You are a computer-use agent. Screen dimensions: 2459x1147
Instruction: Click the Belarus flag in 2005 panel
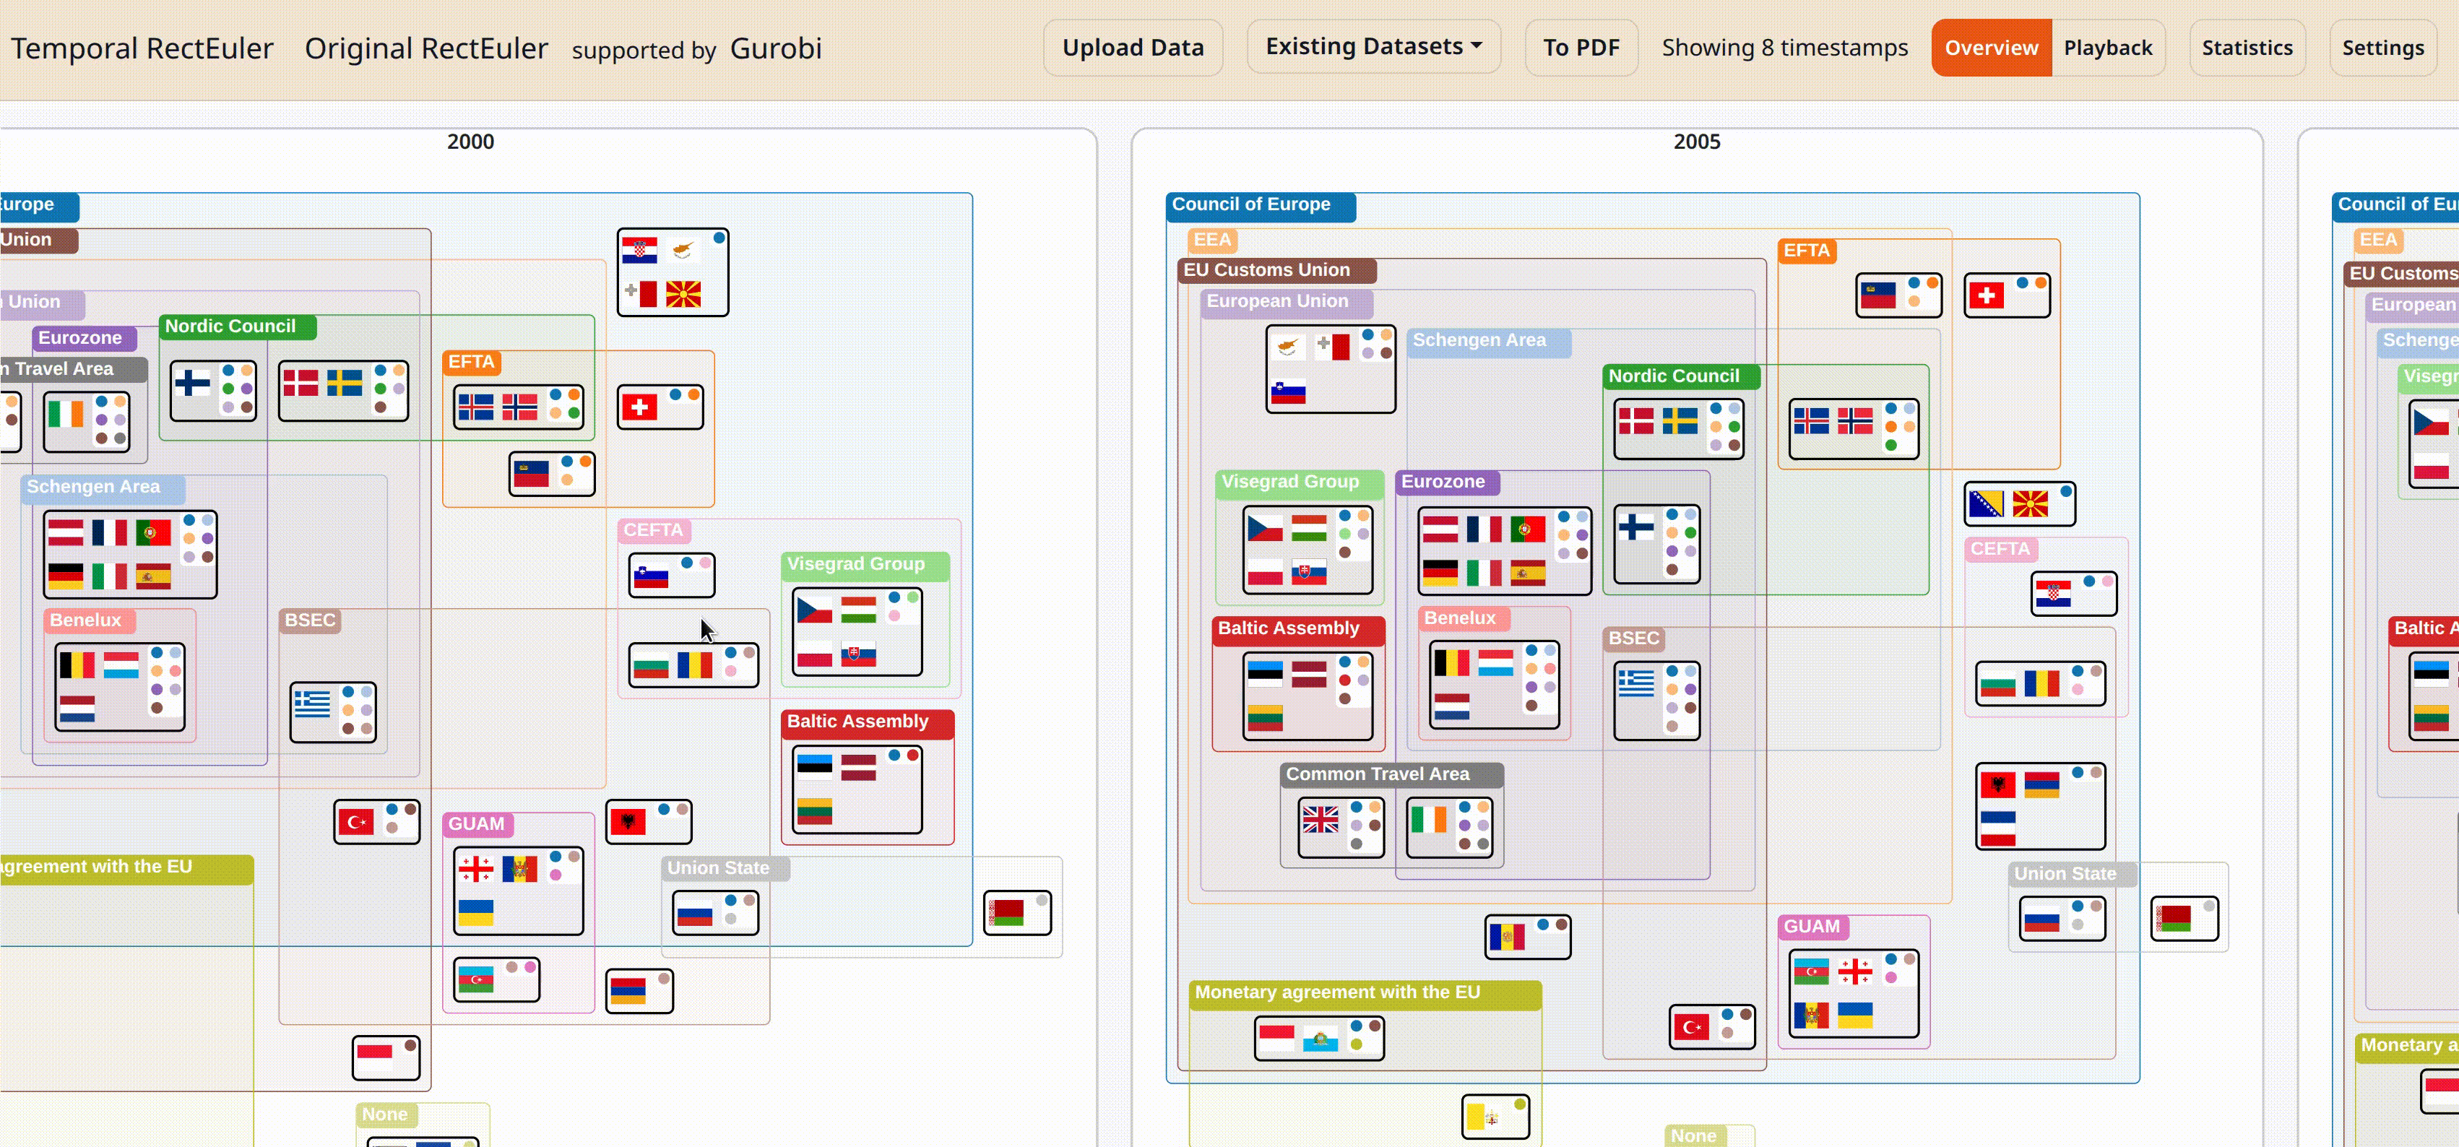[2174, 918]
